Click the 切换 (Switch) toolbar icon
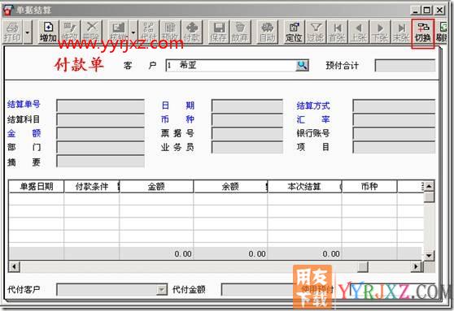 click(x=423, y=32)
